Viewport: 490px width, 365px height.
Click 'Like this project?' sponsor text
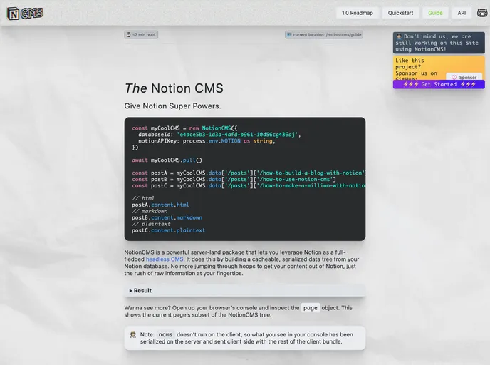pyautogui.click(x=410, y=64)
